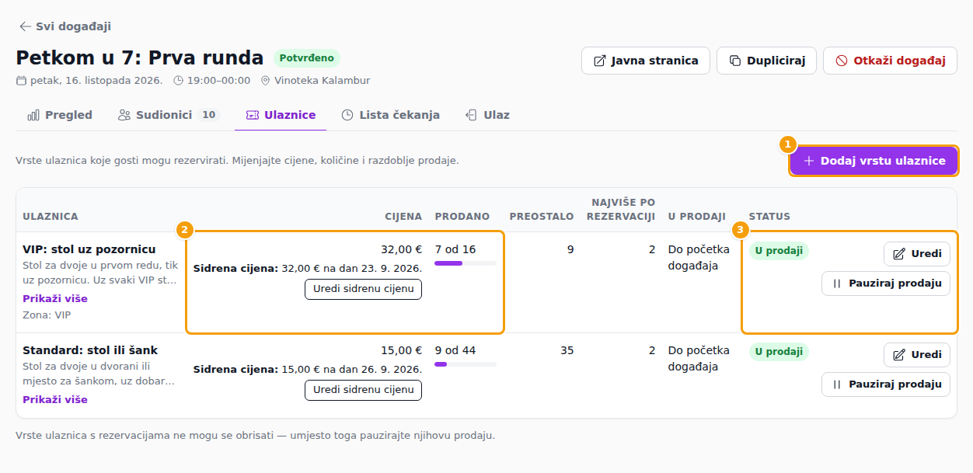This screenshot has width=973, height=473.
Task: Click the pause icon in Standard Pauziraj prodaju
Action: pos(837,384)
